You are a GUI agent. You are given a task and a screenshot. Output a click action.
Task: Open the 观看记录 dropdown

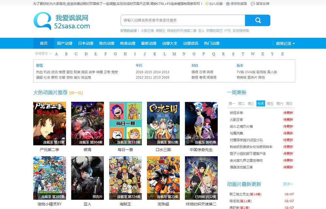pyautogui.click(x=285, y=44)
